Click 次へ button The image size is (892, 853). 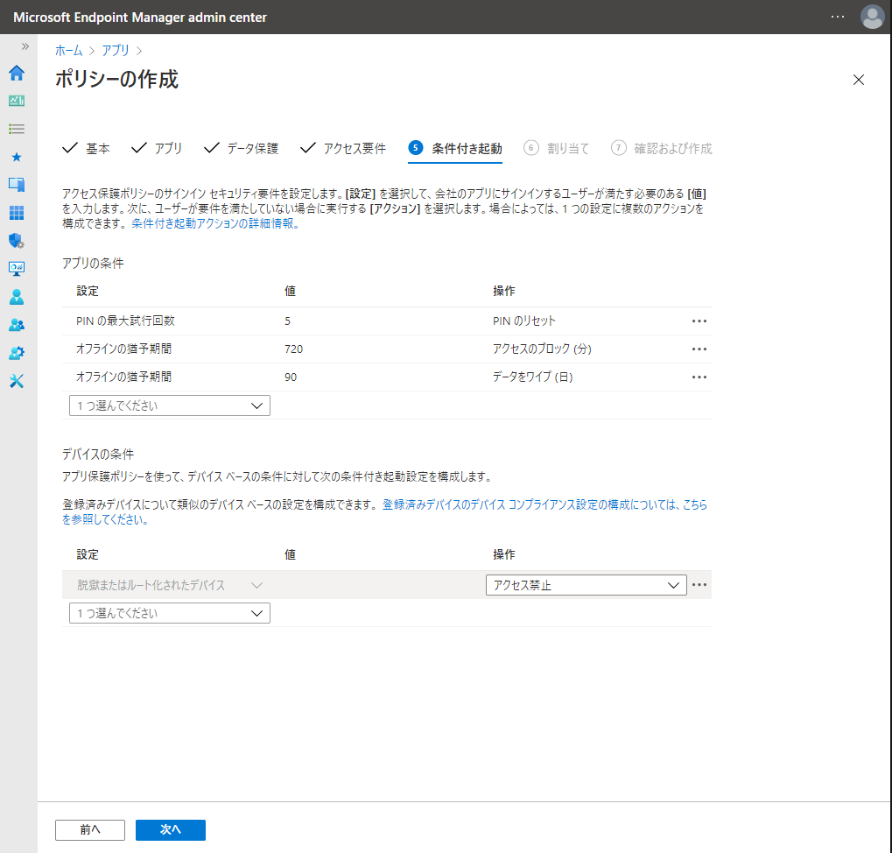[x=170, y=829]
